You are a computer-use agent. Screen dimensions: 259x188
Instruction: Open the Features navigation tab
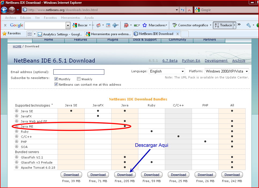[x=80, y=40]
